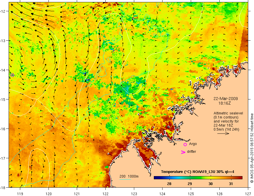Click the 'Altimetric sealevel' text
Screen dimensions: 254x196
[228, 113]
